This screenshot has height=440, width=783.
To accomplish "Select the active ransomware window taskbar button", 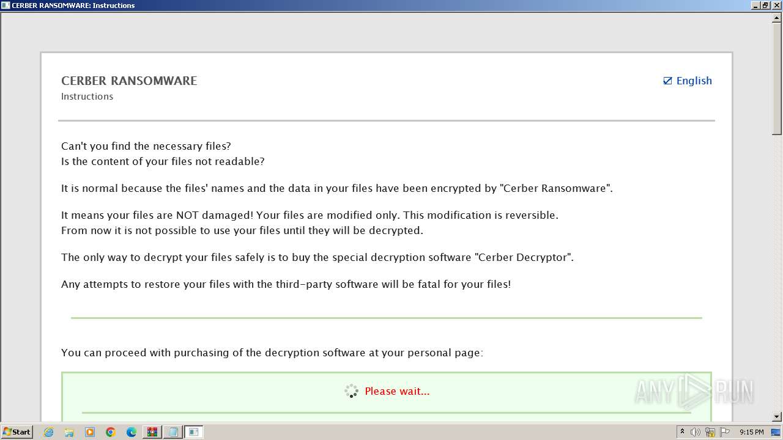I will click(194, 432).
